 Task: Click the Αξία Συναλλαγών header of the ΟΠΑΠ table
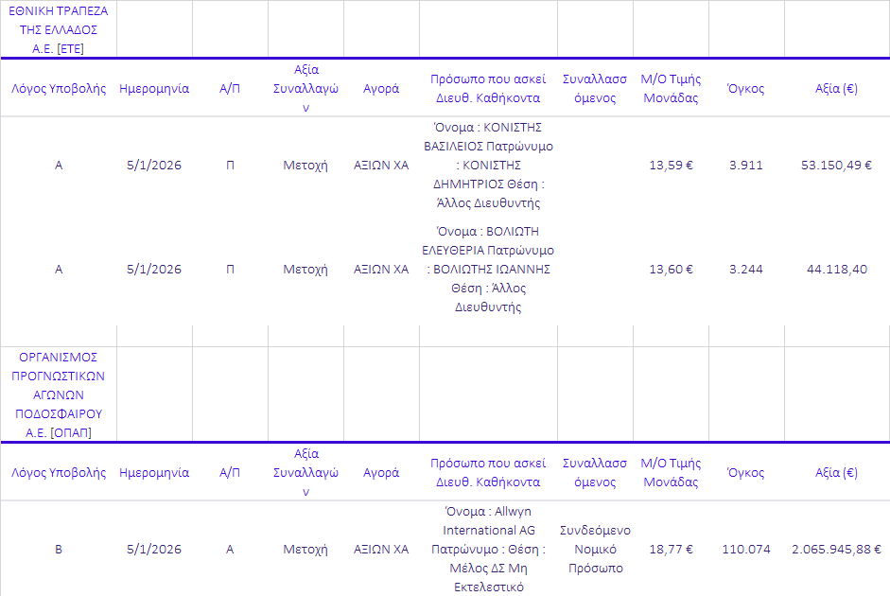click(x=305, y=473)
